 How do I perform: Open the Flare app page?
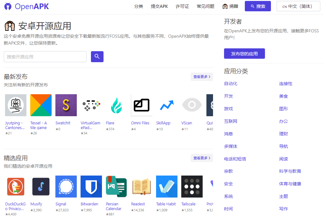coord(116,105)
